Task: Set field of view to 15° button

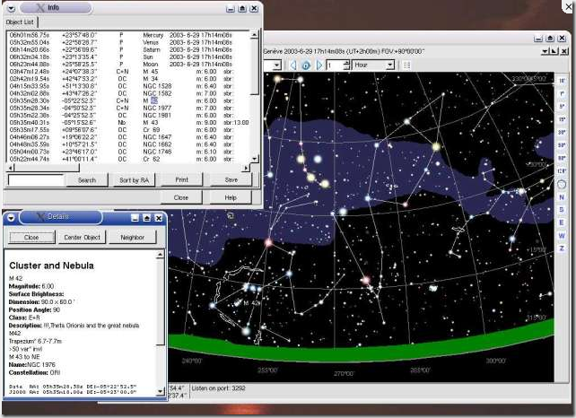Action: point(562,119)
